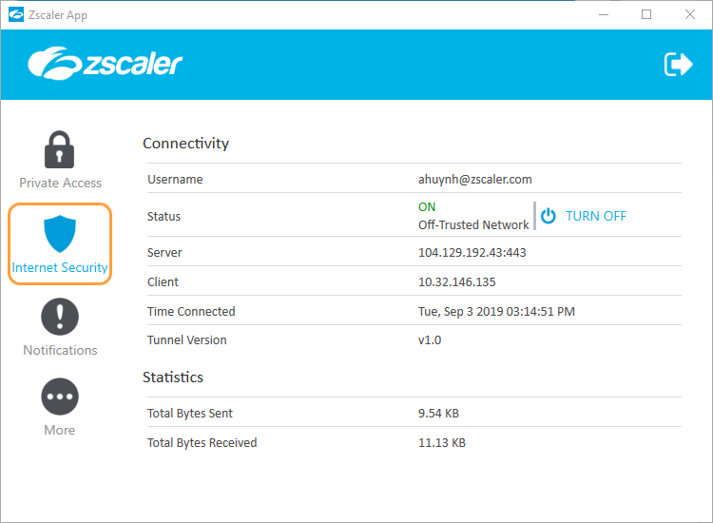Click Total Bytes Sent value 9.54 KB
Screen dimensions: 713x523
(438, 414)
